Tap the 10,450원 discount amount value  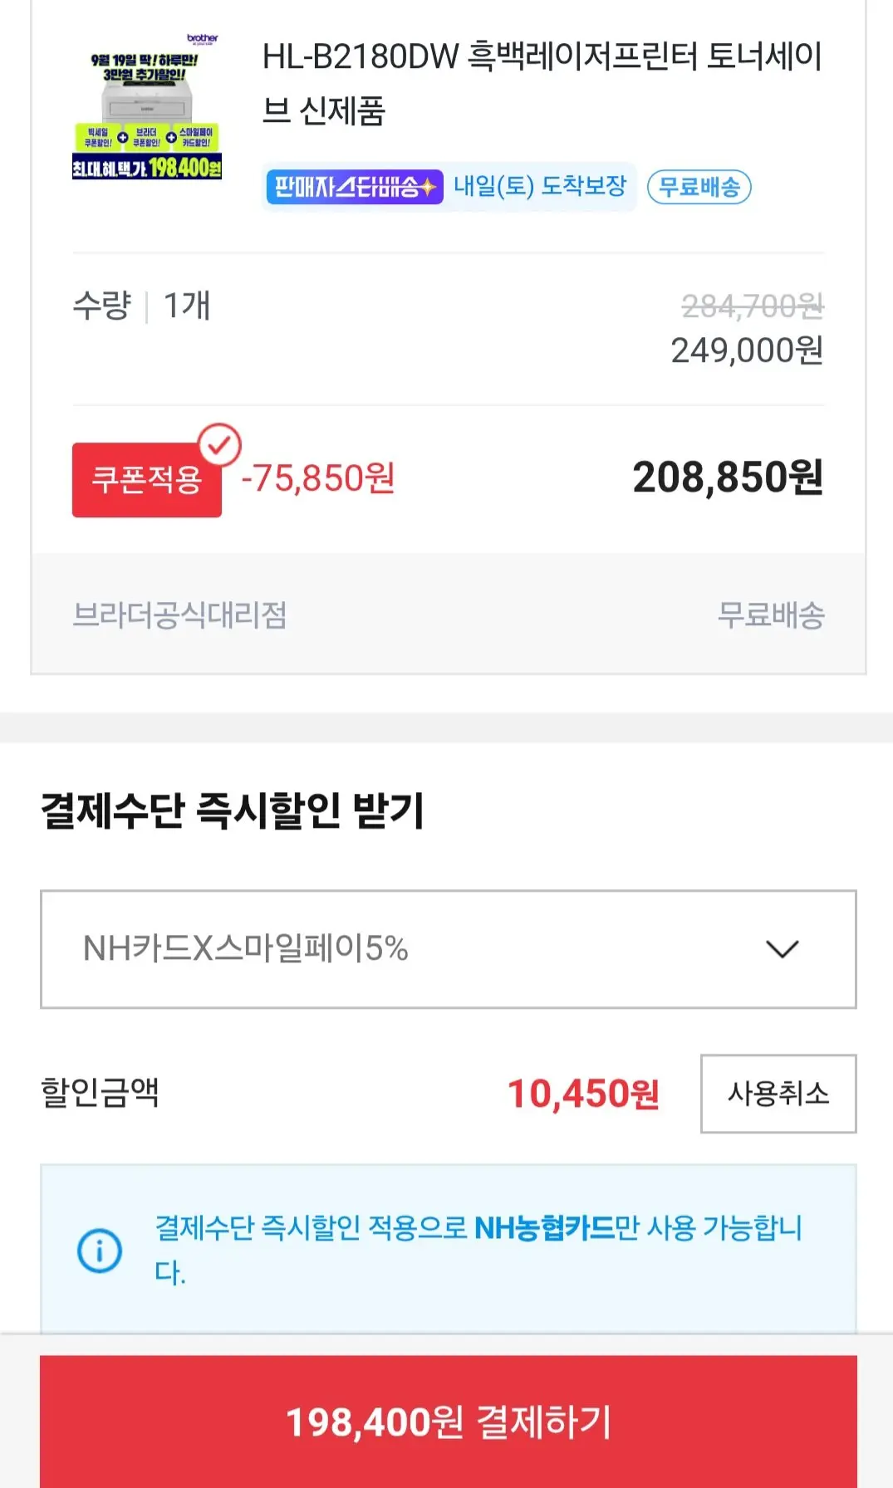583,1094
